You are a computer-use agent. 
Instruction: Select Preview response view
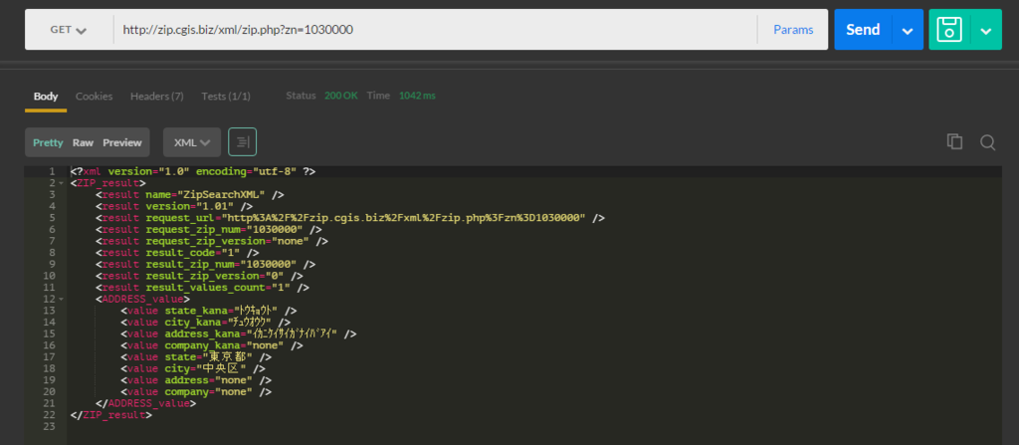(122, 142)
